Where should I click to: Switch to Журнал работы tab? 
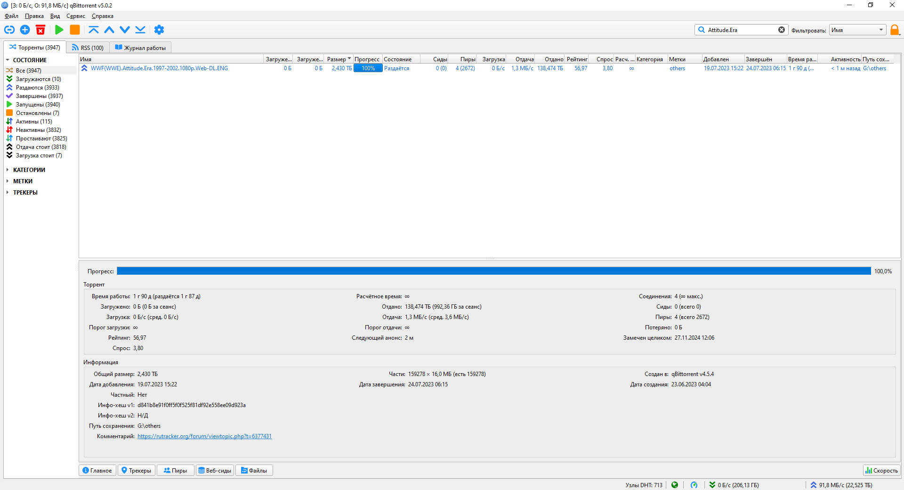coord(140,48)
